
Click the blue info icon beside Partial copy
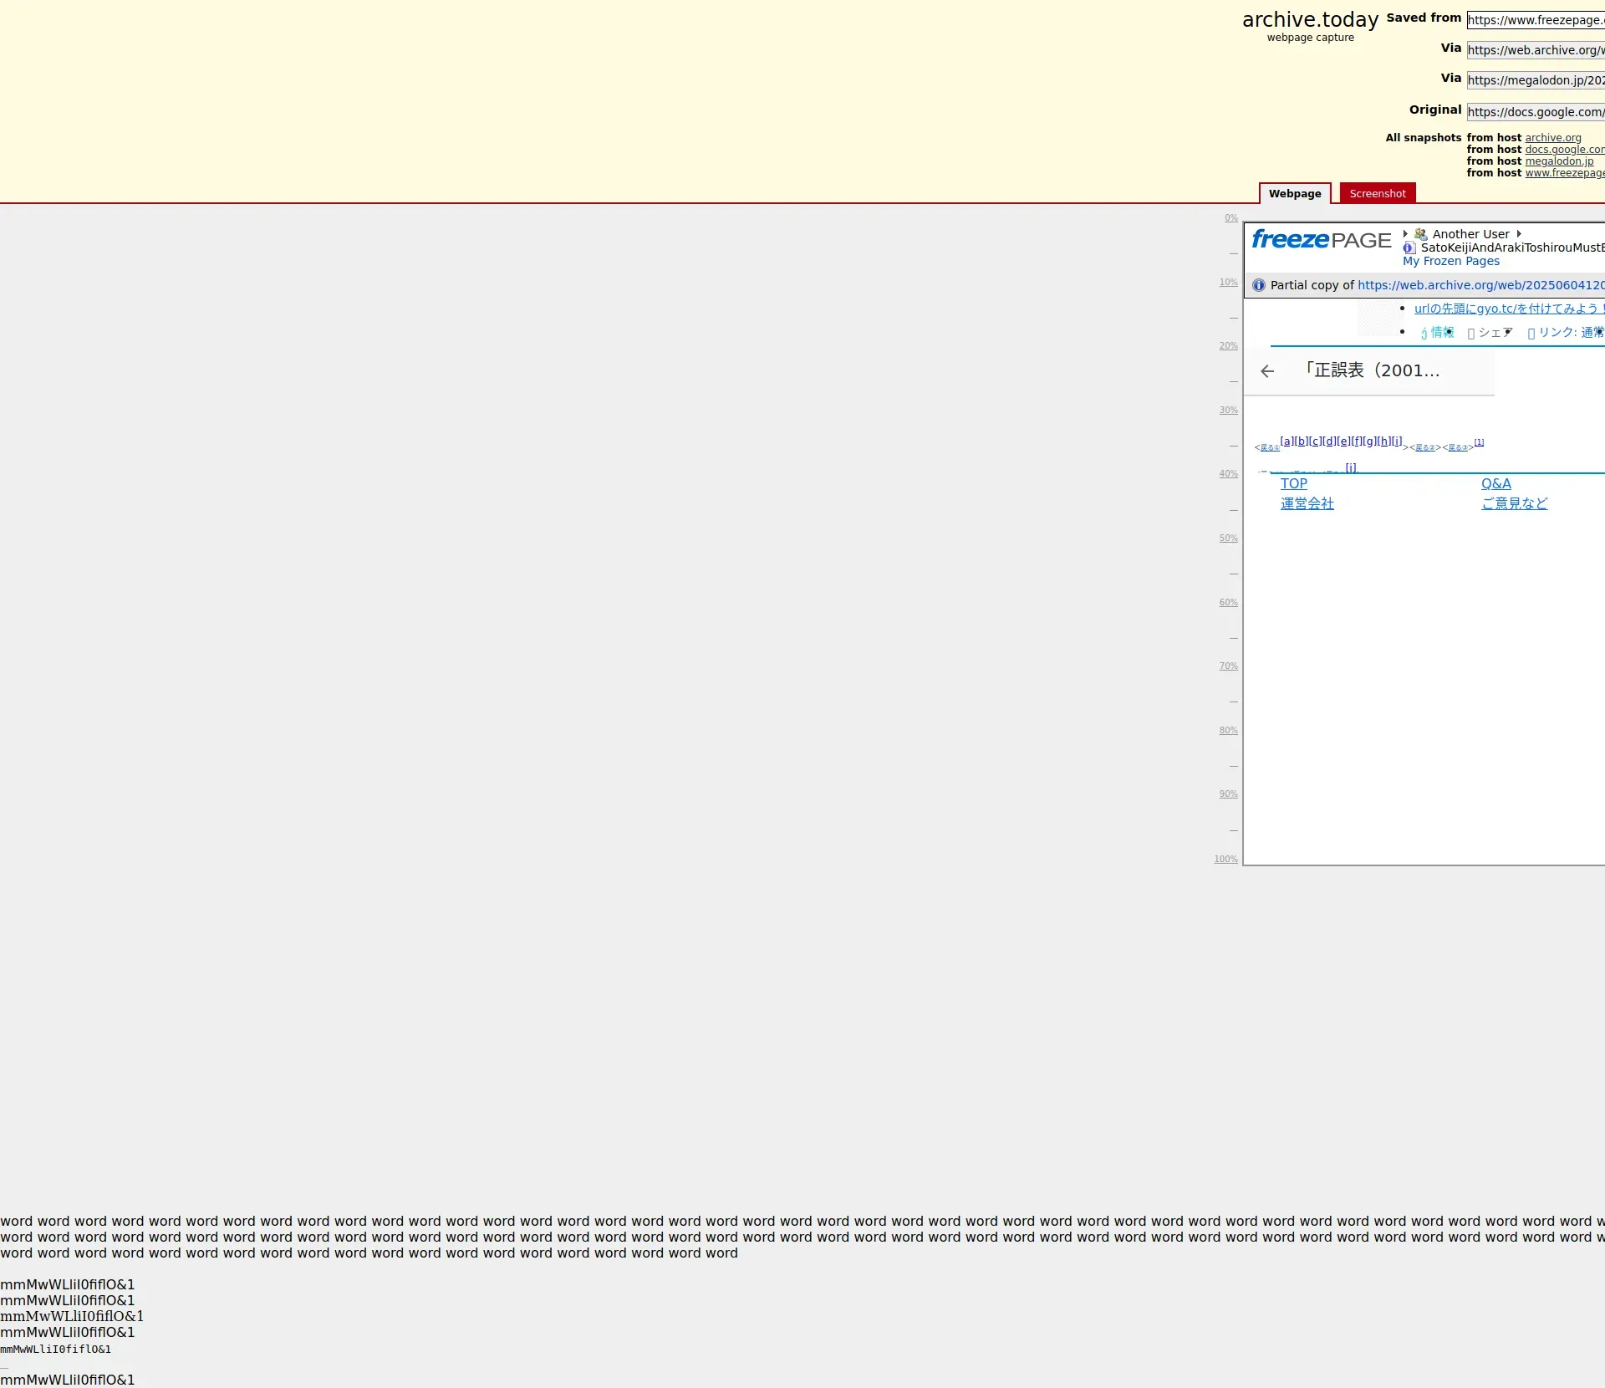pyautogui.click(x=1259, y=285)
